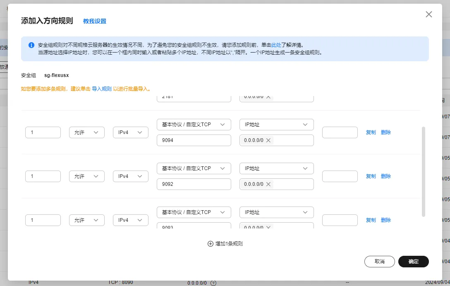This screenshot has width=450, height=286.
Task: Expand IP地址 source dropdown in bottom rule row
Action: click(x=277, y=212)
